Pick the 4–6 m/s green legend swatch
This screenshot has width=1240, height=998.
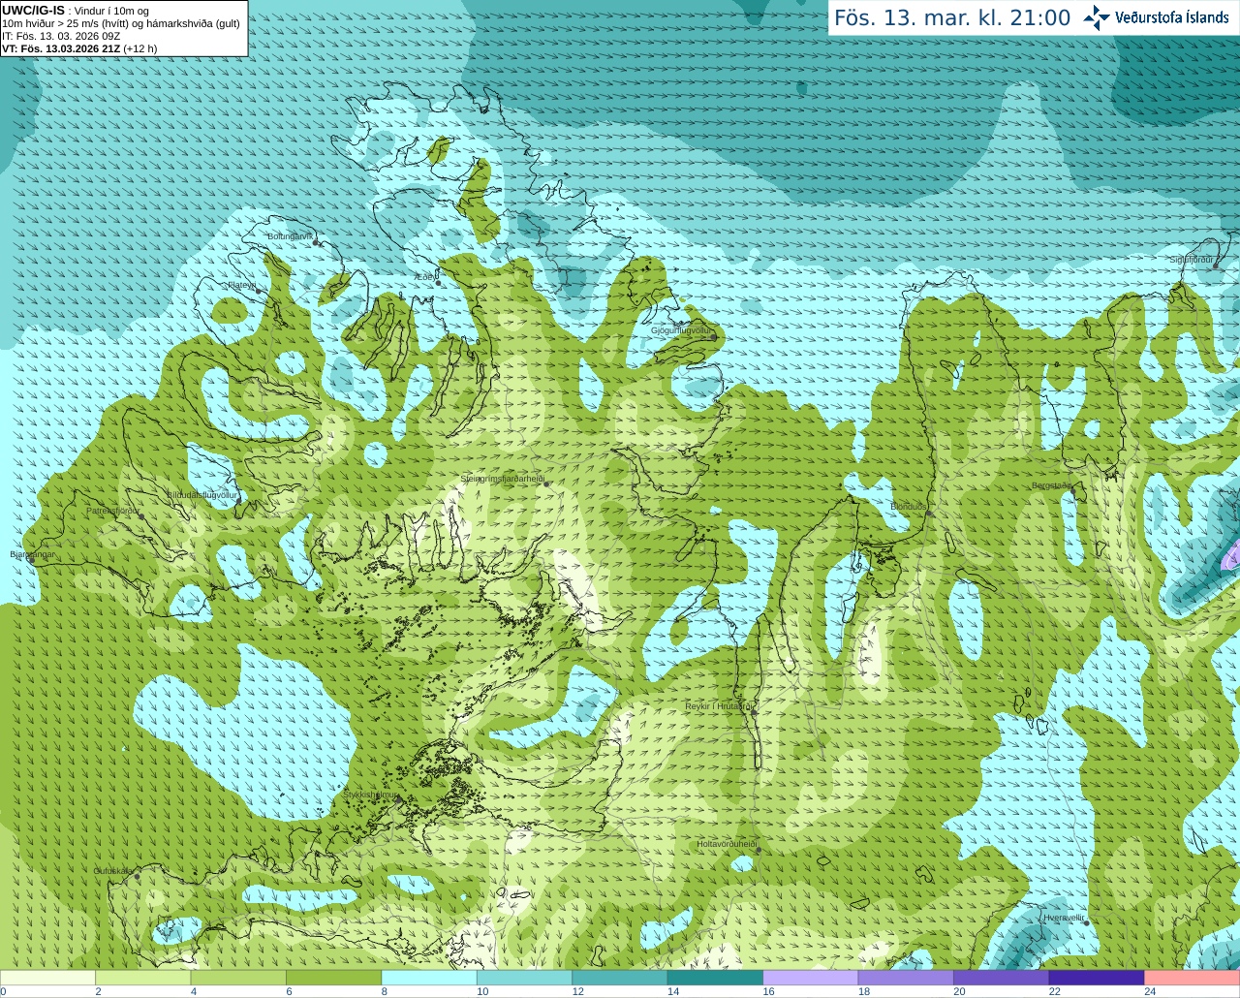point(238,978)
